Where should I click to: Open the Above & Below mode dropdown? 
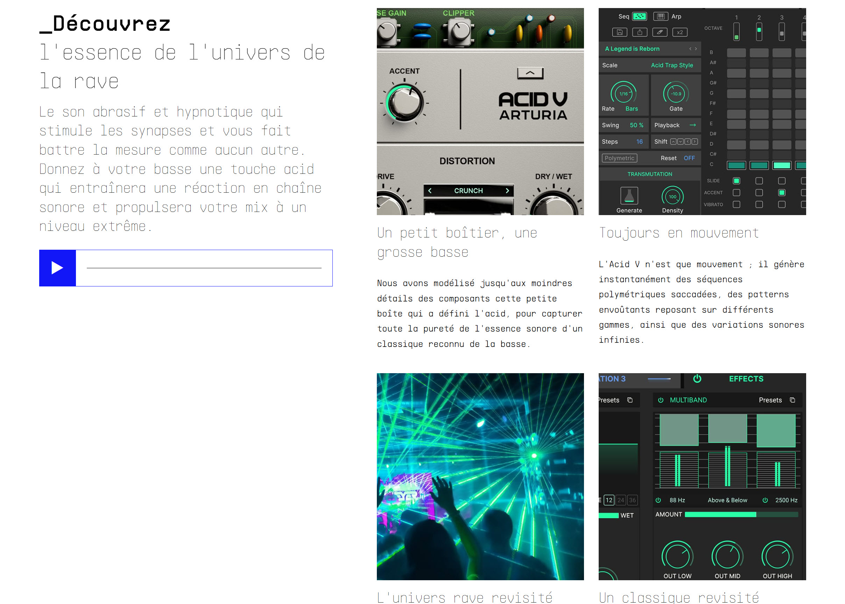[727, 500]
